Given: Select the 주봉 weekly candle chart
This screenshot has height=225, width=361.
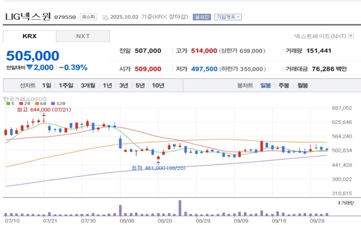Looking at the screenshot, I should [x=284, y=85].
